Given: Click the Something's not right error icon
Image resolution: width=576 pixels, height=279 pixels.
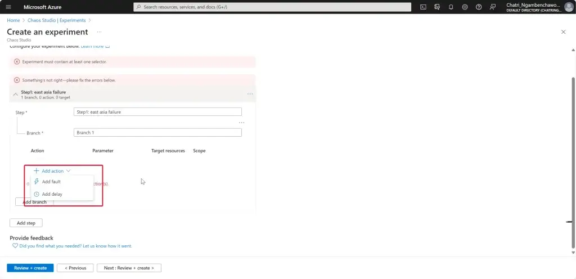Looking at the screenshot, I should (16, 80).
